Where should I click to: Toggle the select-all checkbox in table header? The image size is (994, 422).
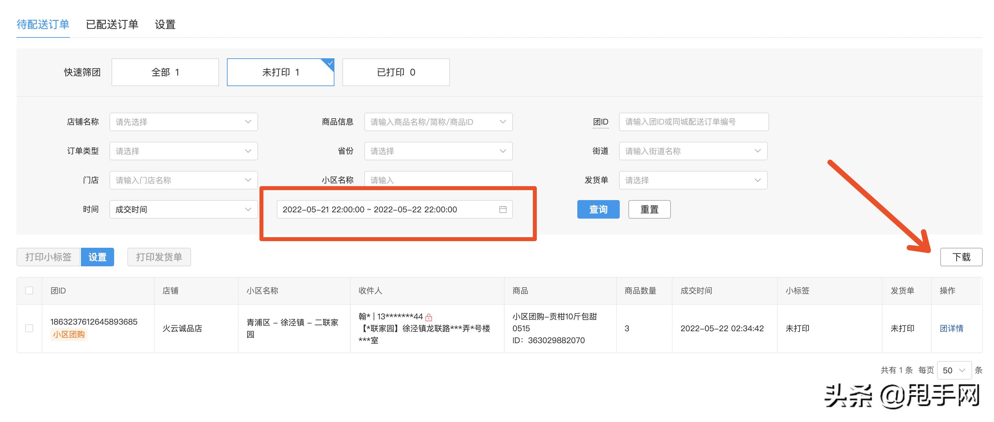pyautogui.click(x=29, y=290)
